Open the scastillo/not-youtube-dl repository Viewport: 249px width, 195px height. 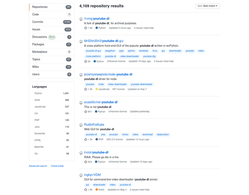coord(101,102)
